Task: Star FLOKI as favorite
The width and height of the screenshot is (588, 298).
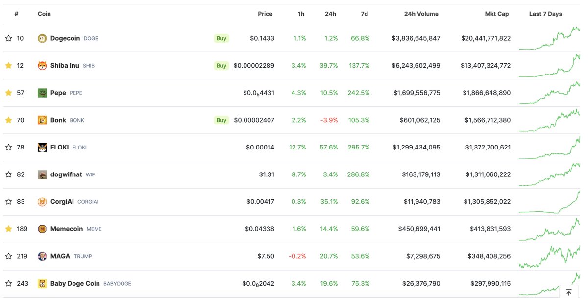Action: click(x=8, y=147)
